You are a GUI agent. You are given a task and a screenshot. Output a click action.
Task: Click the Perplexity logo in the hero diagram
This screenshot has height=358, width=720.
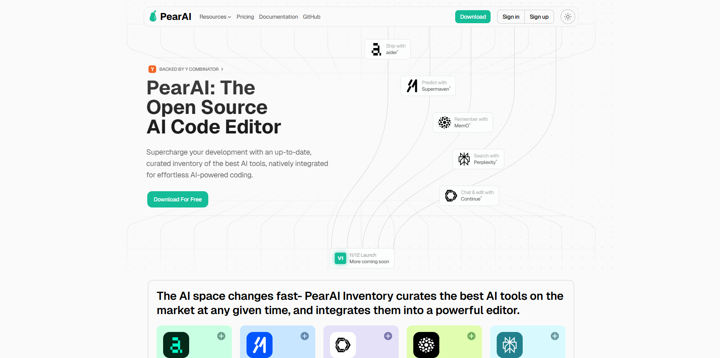pyautogui.click(x=464, y=159)
